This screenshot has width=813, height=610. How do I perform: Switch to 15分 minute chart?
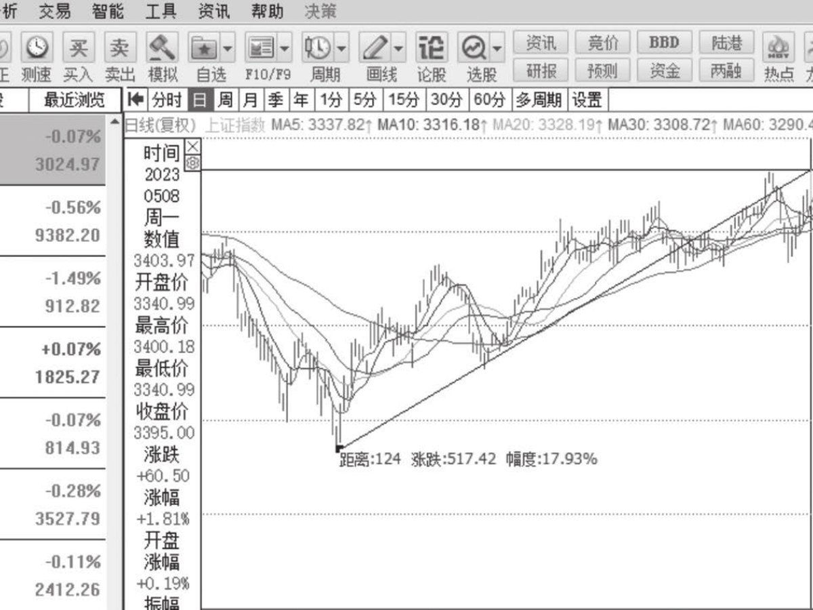pos(403,100)
